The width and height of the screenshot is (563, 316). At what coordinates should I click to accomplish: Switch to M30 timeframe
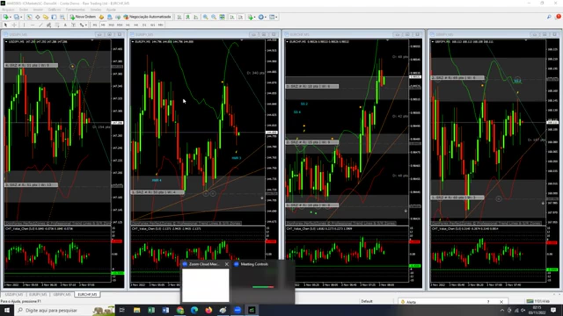click(x=120, y=25)
